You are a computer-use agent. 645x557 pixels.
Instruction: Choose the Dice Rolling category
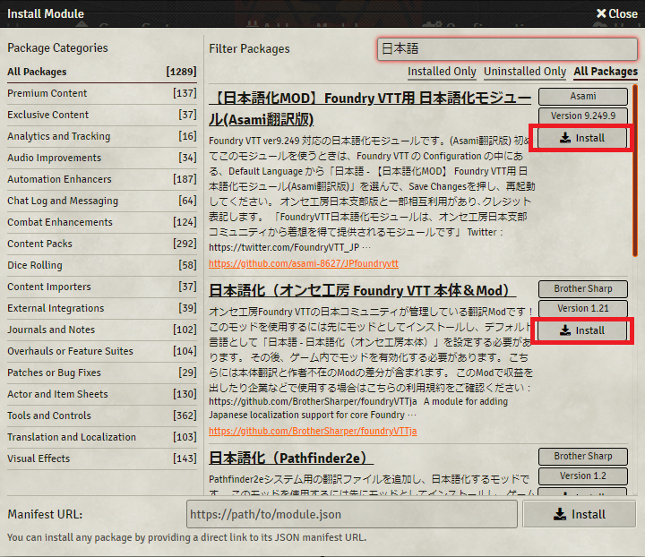[x=35, y=265]
